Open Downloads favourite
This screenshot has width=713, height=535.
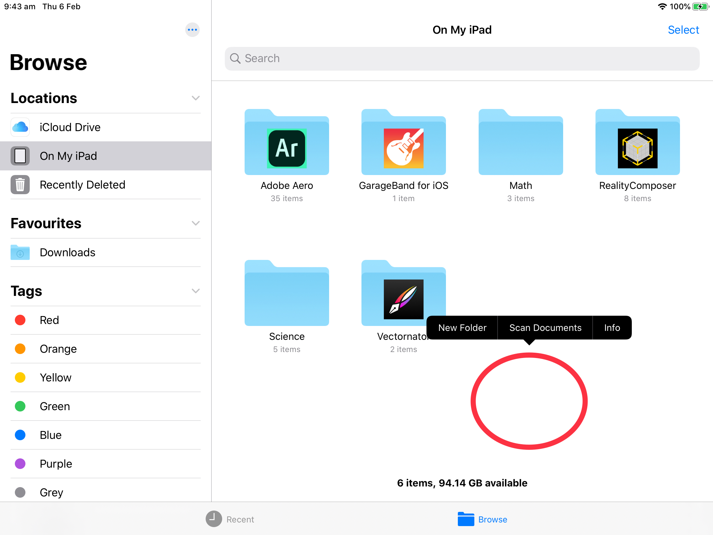106,252
